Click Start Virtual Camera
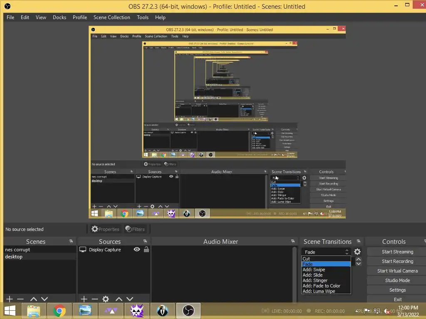Viewport: 426px width, 319px height. tap(397, 271)
